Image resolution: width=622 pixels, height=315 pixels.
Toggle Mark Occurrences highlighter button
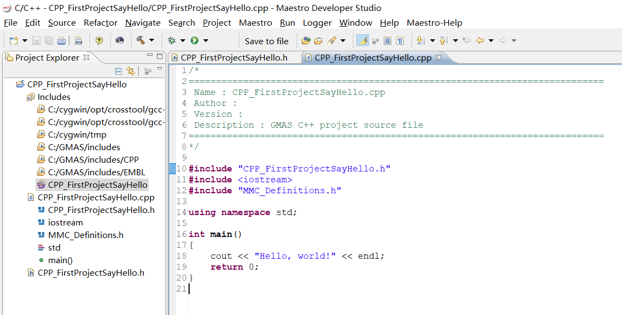tap(362, 40)
